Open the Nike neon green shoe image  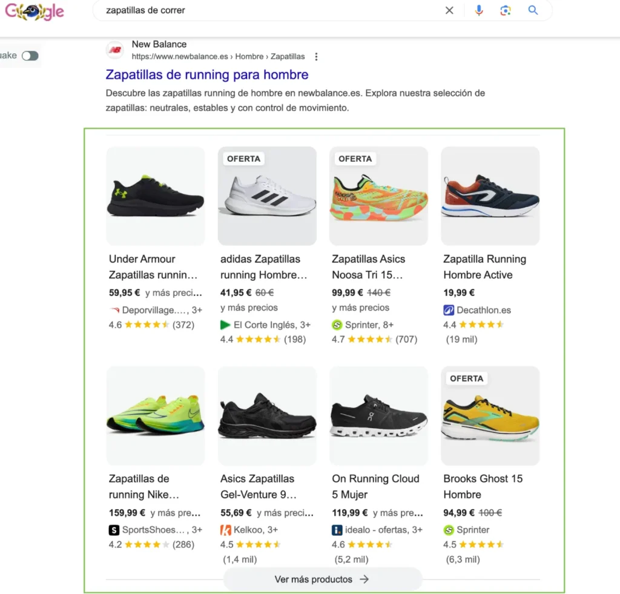tap(156, 415)
